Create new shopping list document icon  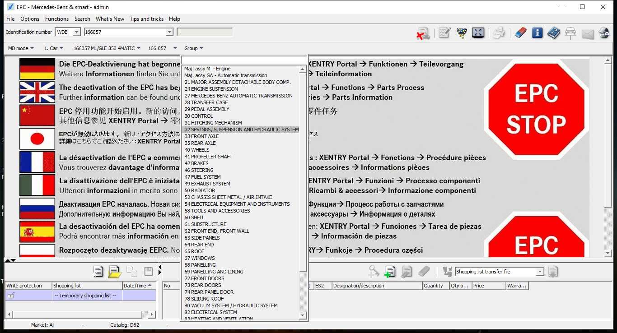[98, 271]
